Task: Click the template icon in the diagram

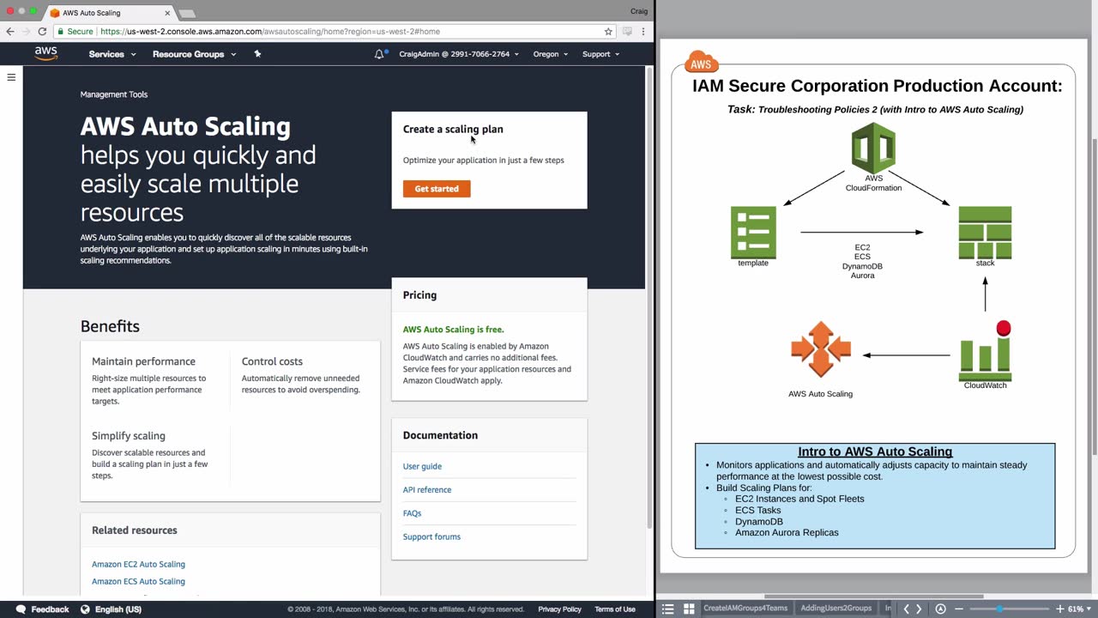Action: click(753, 232)
